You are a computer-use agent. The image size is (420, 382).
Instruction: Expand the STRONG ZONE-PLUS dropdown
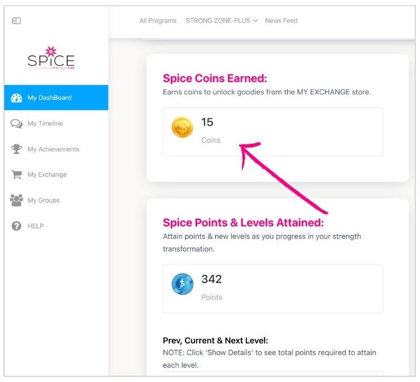coord(222,21)
